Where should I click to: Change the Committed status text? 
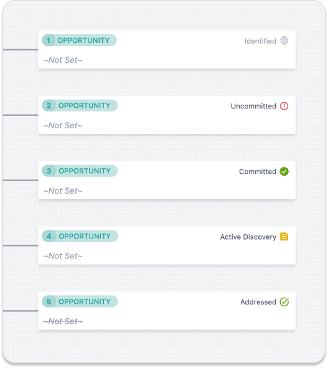(258, 172)
